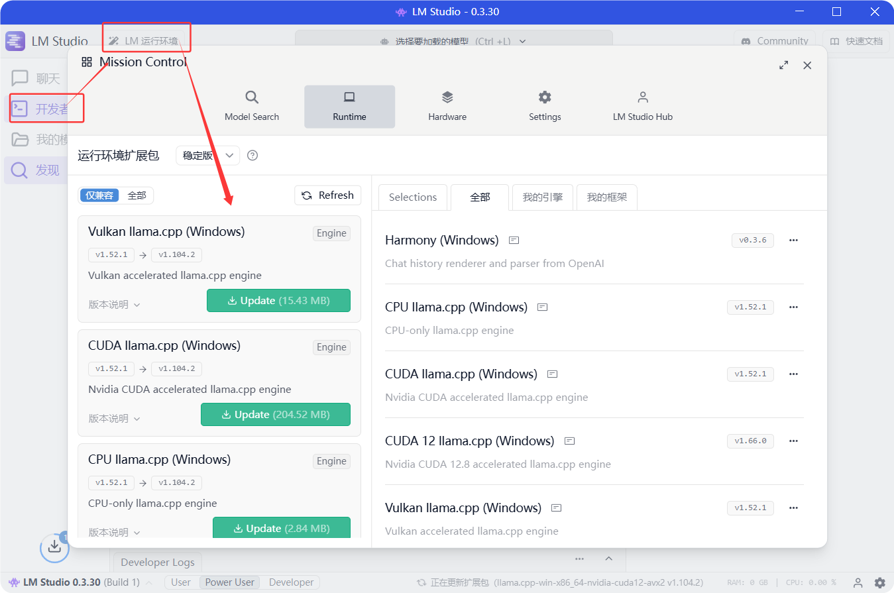
Task: Switch filter to 全部 in left panel
Action: [x=137, y=195]
